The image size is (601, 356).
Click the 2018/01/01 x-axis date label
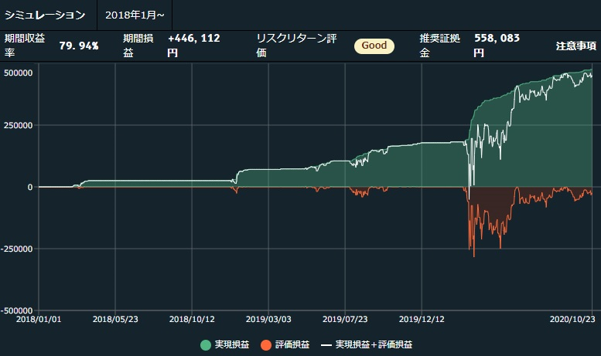coord(39,318)
